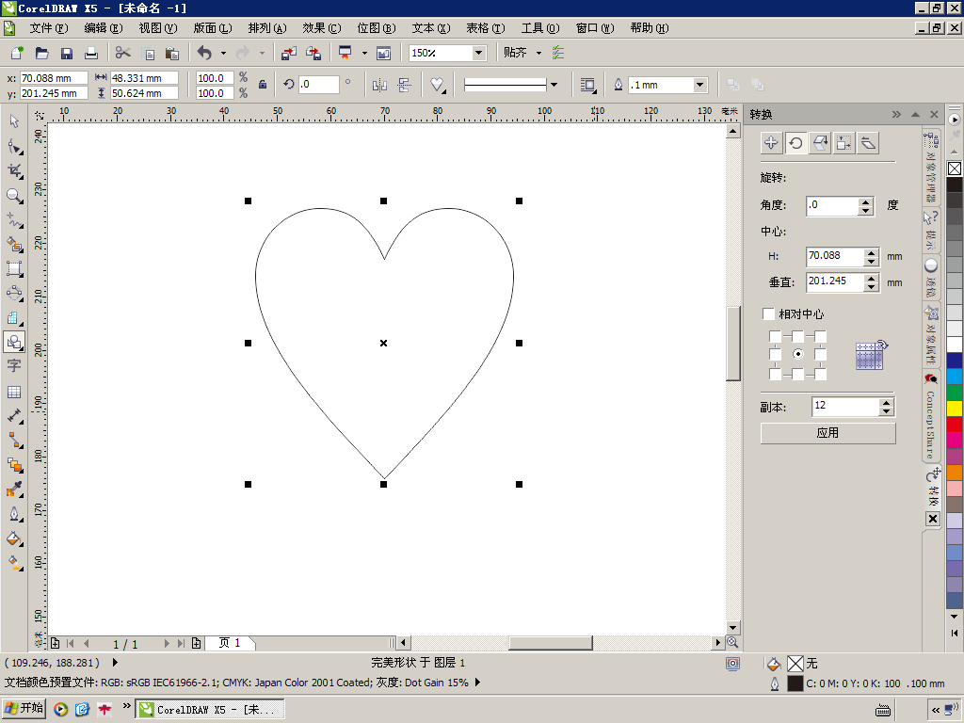Image resolution: width=964 pixels, height=723 pixels.
Task: Open the 150% zoom level dropdown
Action: pos(478,53)
